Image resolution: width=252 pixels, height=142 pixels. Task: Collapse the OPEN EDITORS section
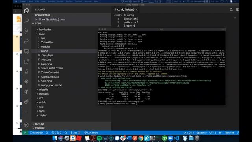(71, 15)
